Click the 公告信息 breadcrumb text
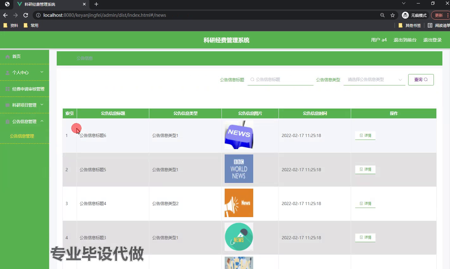The width and height of the screenshot is (450, 269). click(x=85, y=58)
